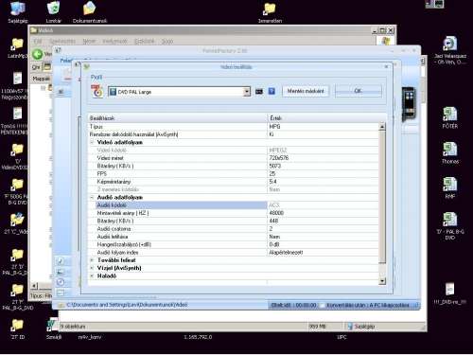Click the Mappák button in Explorer toolbar
Image resolution: width=473 pixels, height=355 pixels.
pyautogui.click(x=42, y=79)
